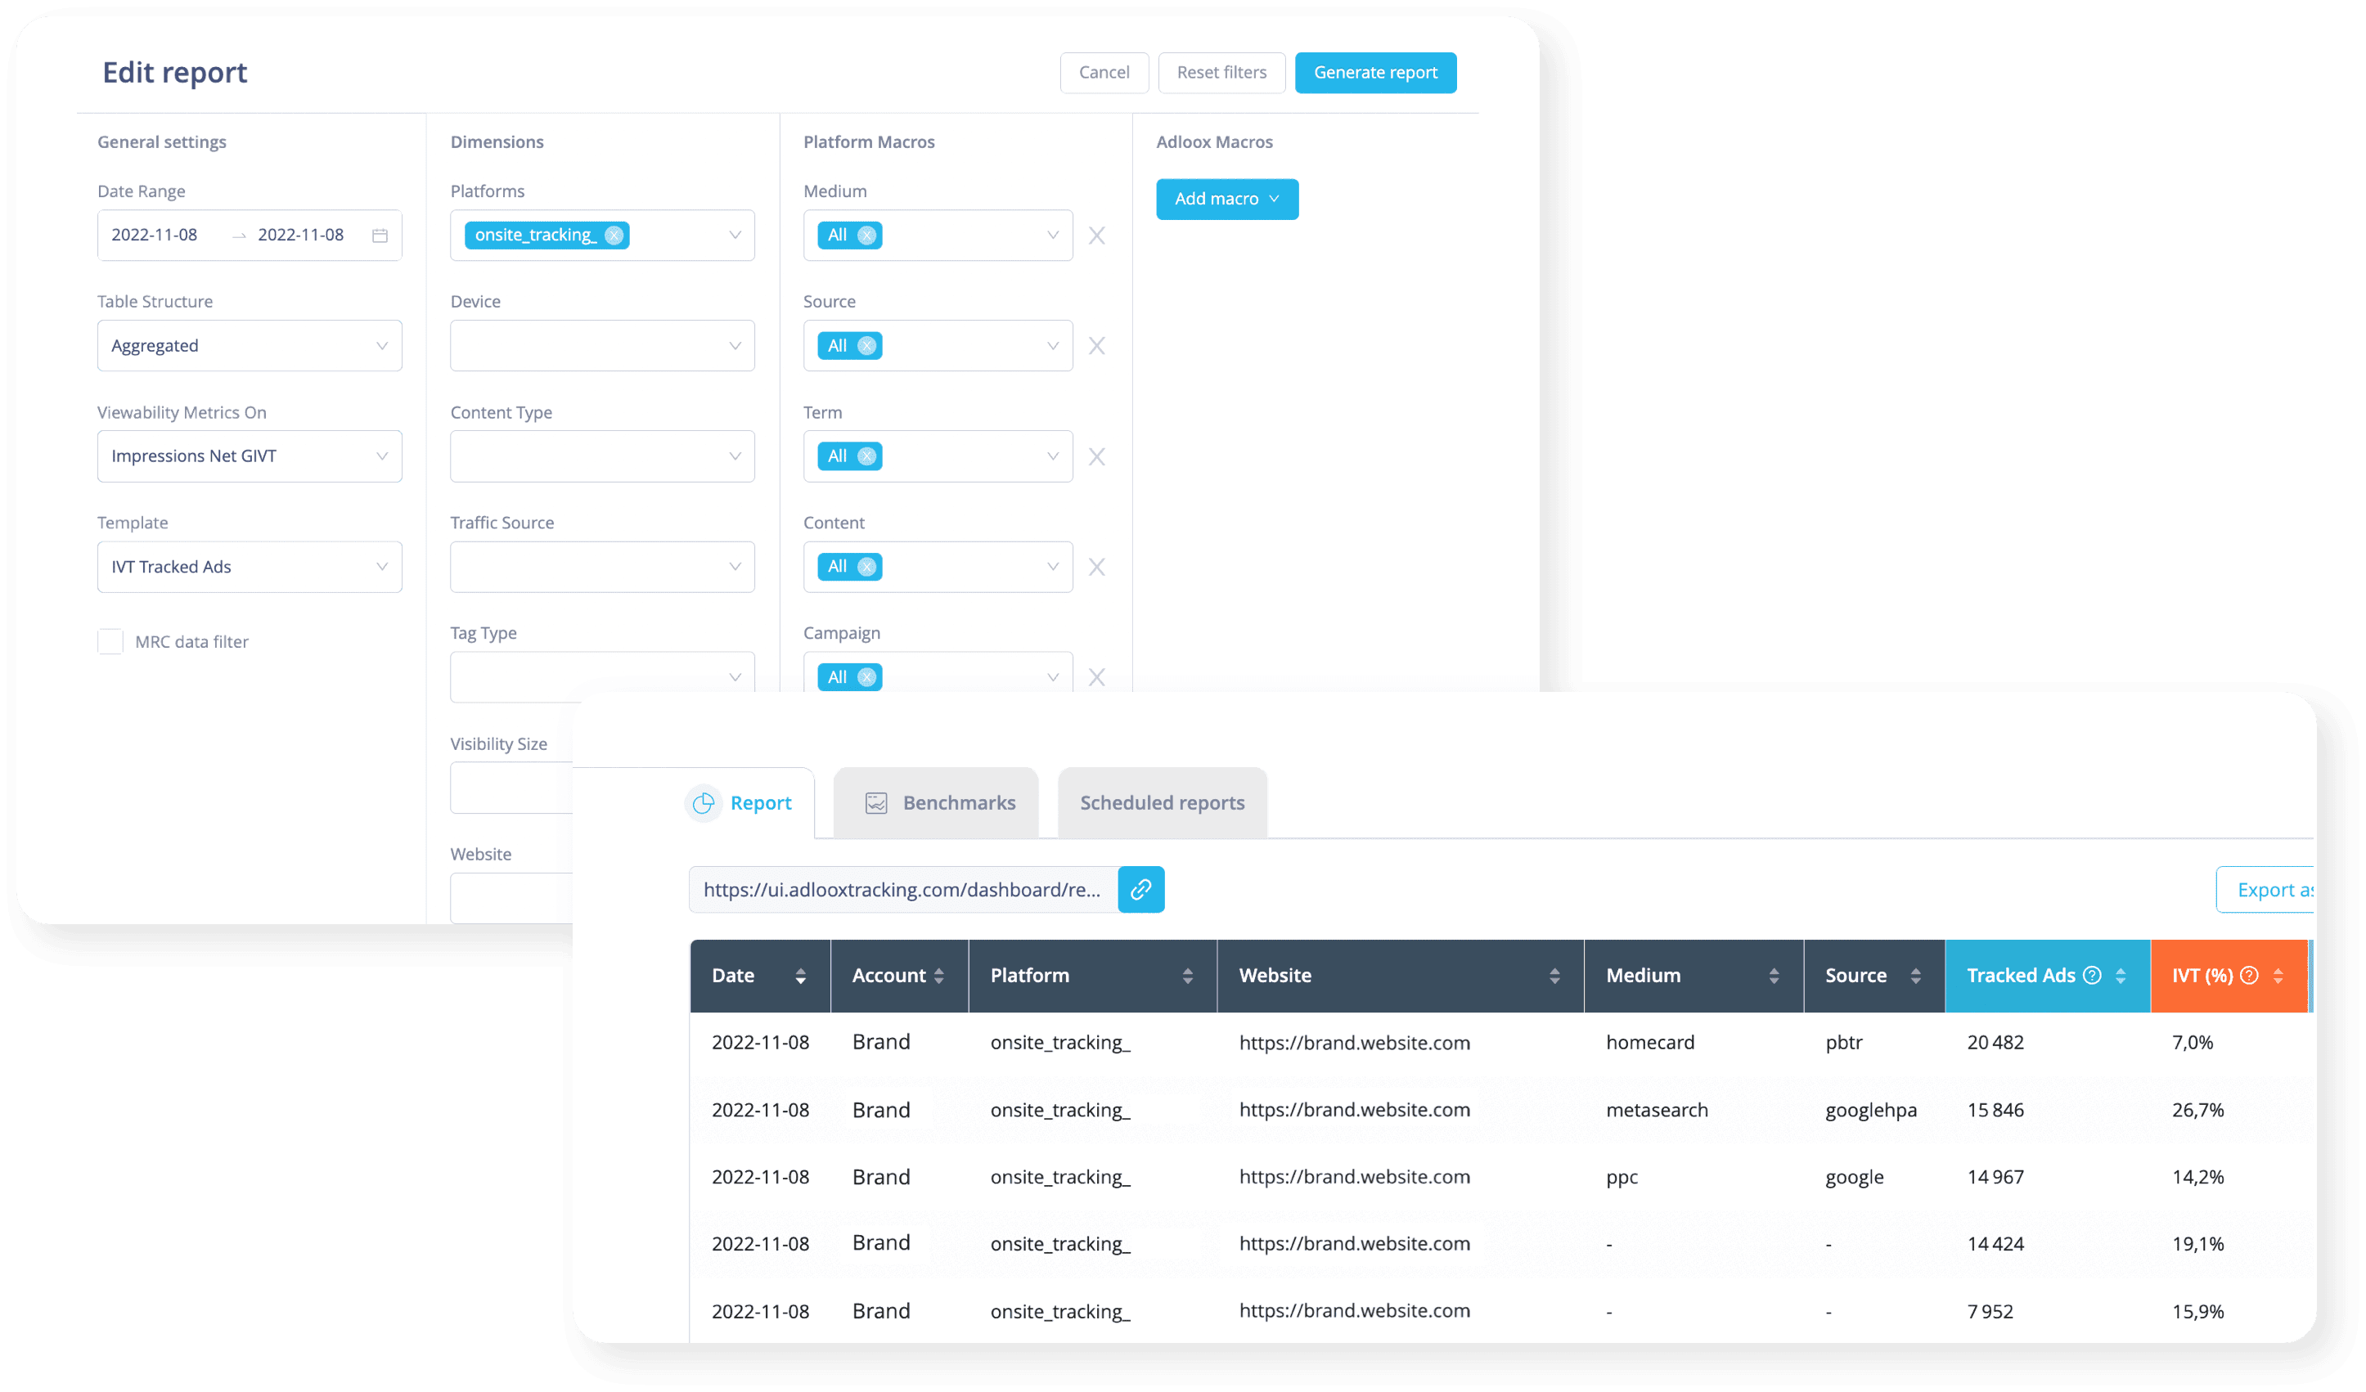Switch to the Benchmarks tab
The height and width of the screenshot is (1392, 2366).
[938, 803]
